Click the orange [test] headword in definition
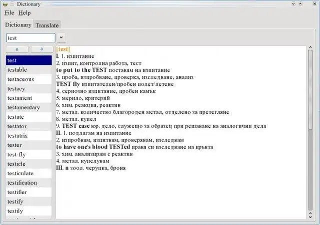The image size is (320, 225). click(x=63, y=49)
